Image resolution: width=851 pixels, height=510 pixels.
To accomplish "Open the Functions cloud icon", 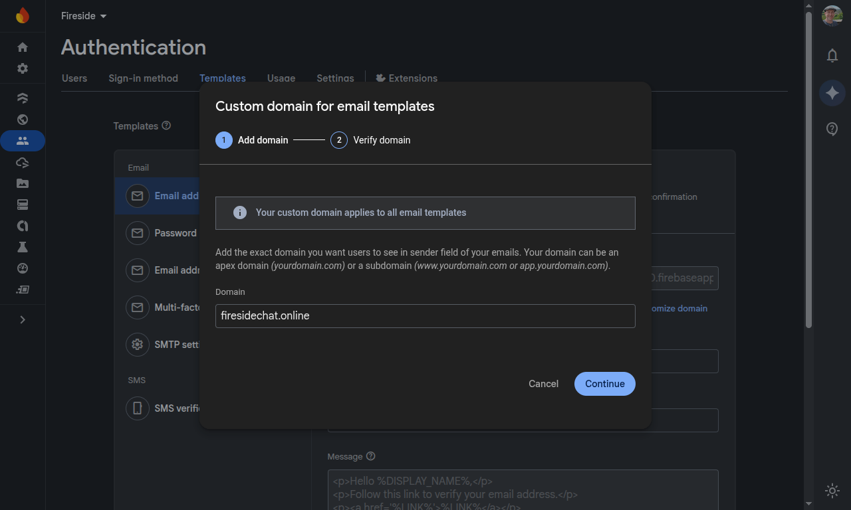I will click(x=22, y=162).
